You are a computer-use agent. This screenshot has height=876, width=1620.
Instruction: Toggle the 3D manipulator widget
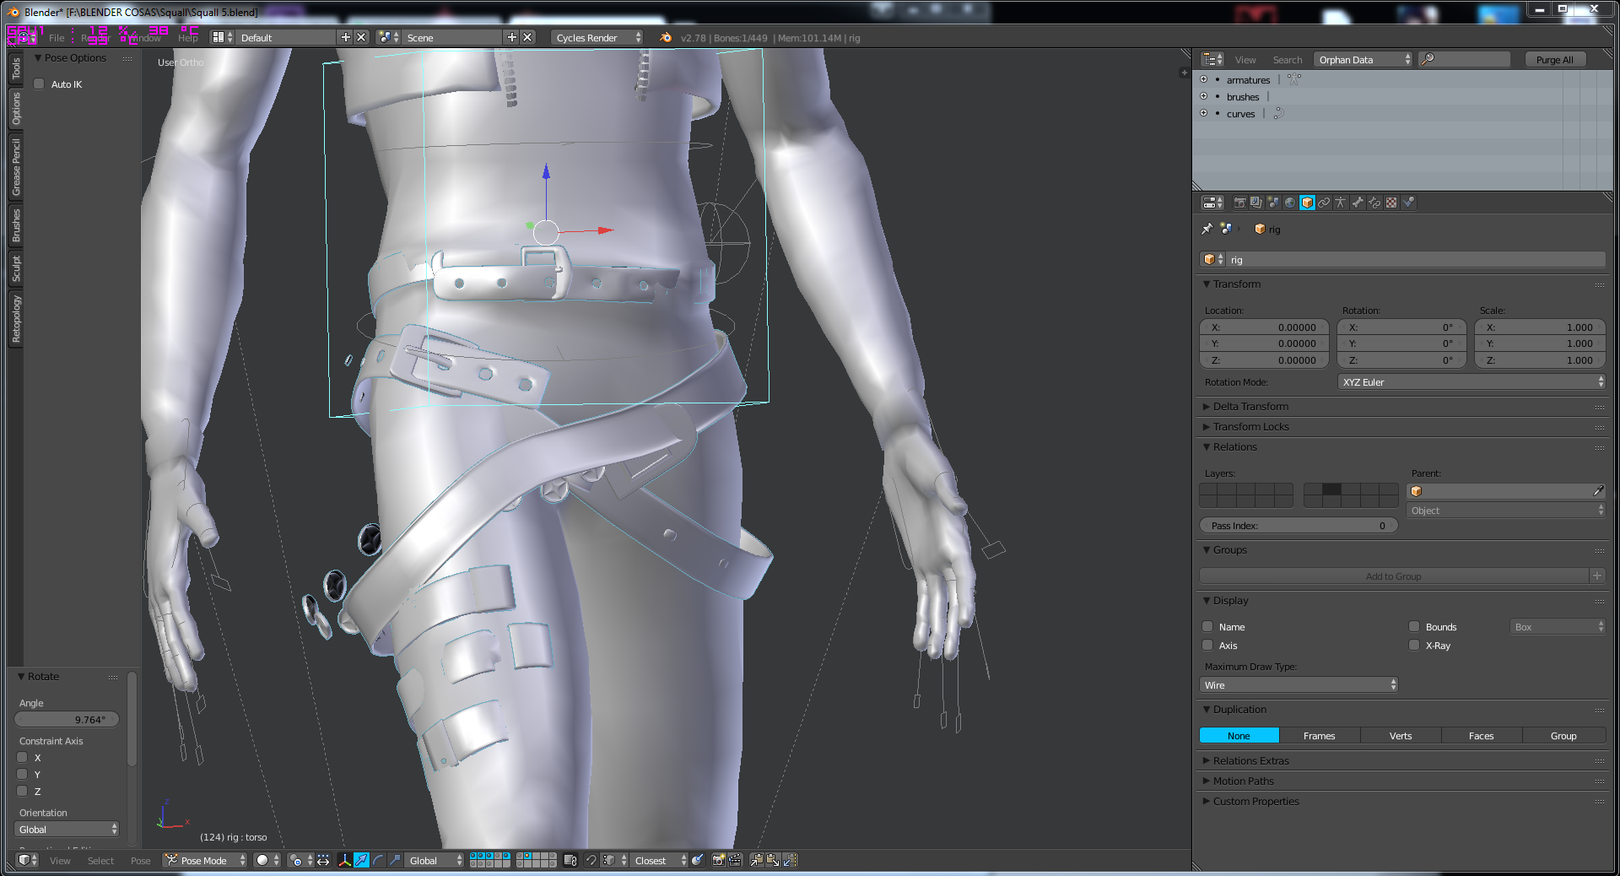click(344, 860)
